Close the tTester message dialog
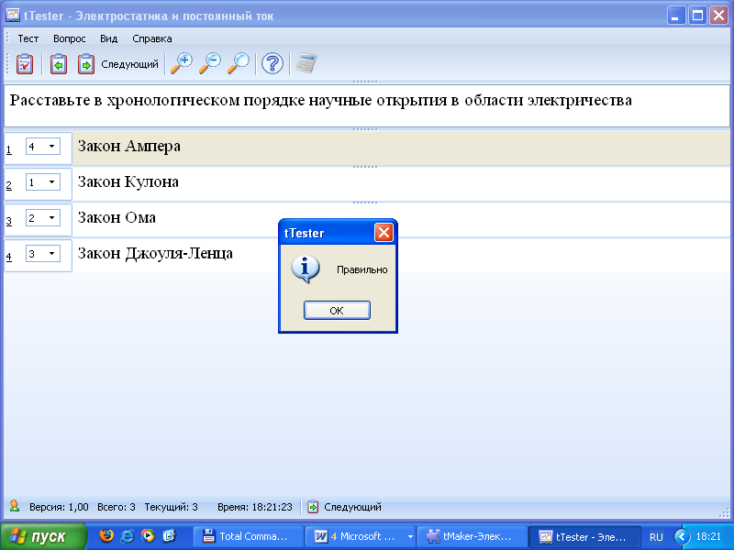 (384, 233)
